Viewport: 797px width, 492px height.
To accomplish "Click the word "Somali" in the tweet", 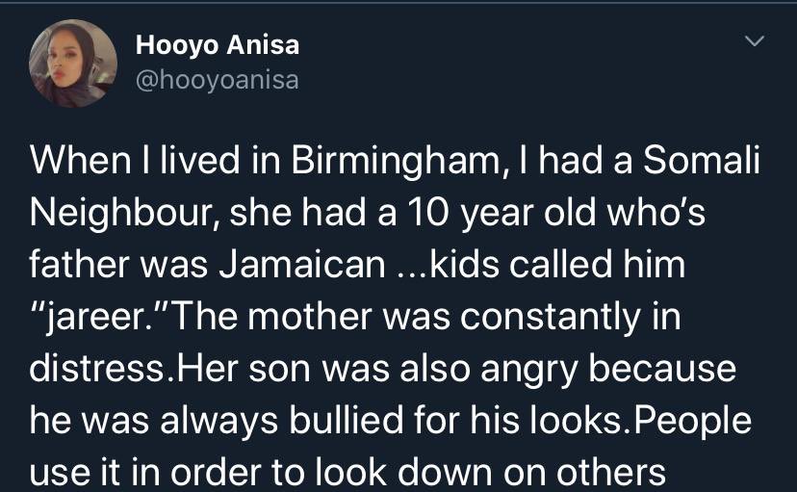I will [x=702, y=162].
